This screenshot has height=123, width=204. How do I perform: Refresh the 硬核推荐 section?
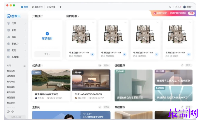tap(182, 65)
